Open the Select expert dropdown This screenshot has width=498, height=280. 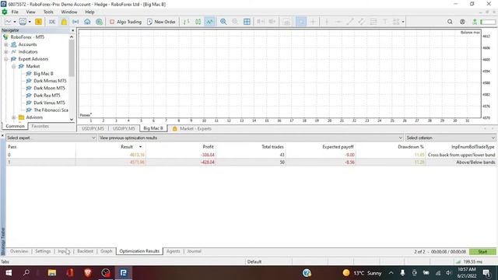coord(51,138)
